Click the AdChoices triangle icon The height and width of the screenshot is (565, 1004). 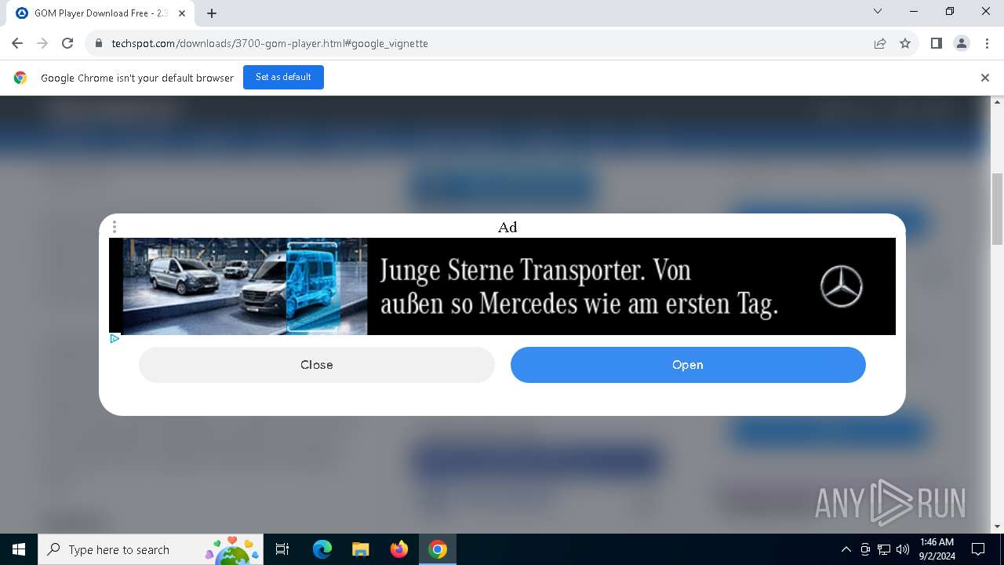tap(115, 339)
